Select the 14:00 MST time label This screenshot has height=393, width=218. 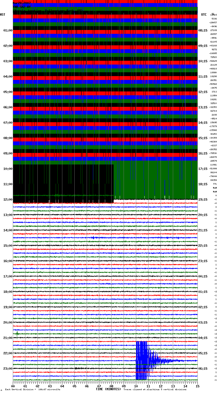(8, 230)
